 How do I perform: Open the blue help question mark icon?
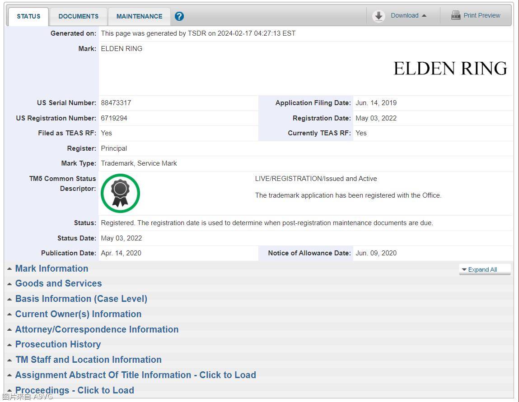coord(179,16)
